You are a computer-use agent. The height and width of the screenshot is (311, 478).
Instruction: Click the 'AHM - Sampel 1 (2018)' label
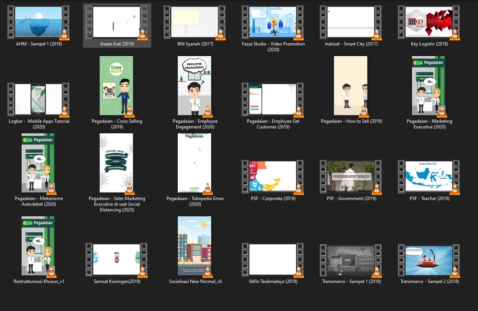[39, 44]
